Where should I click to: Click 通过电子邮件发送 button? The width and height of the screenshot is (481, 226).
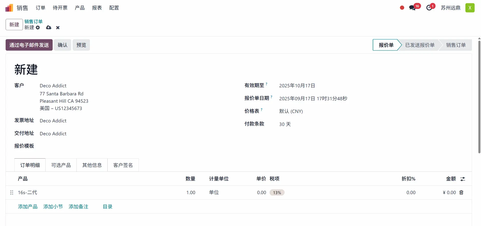(29, 45)
